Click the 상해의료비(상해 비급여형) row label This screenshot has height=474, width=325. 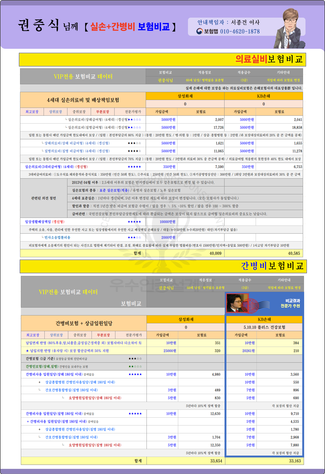[x=76, y=143]
